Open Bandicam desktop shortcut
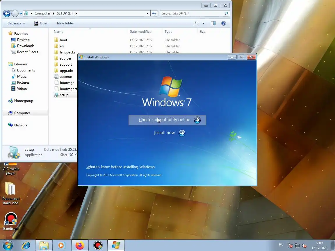Screen dimensions: 335x251 11,221
